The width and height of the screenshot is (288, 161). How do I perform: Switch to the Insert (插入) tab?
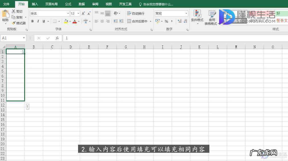click(x=35, y=4)
